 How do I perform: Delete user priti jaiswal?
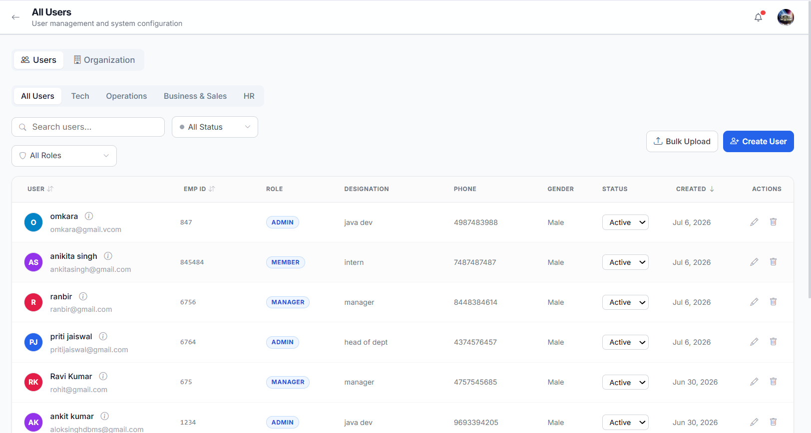[x=773, y=342]
